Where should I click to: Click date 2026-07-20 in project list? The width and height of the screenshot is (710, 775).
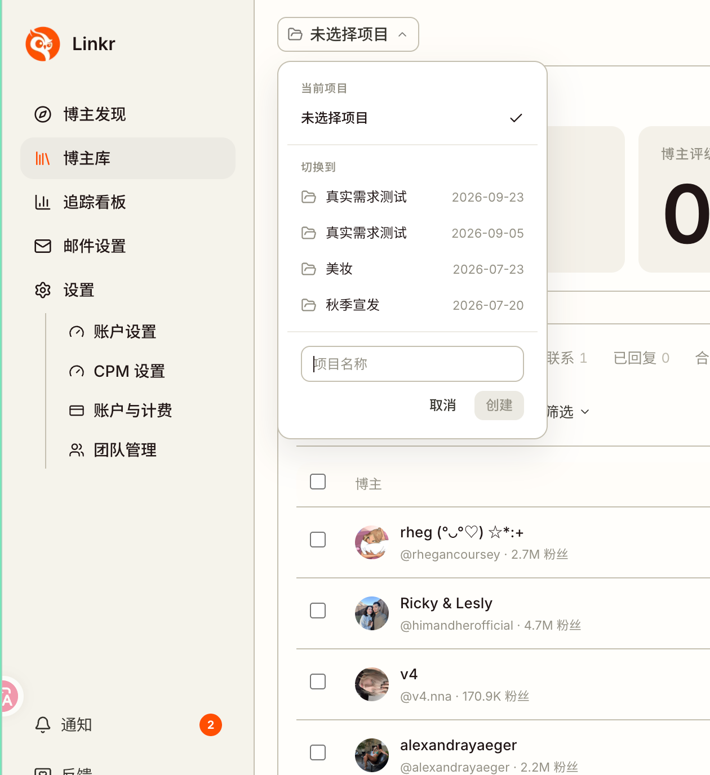pos(489,305)
